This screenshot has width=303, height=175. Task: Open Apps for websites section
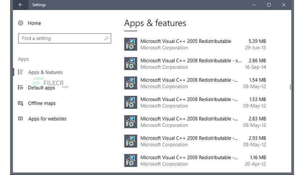pyautogui.click(x=47, y=119)
